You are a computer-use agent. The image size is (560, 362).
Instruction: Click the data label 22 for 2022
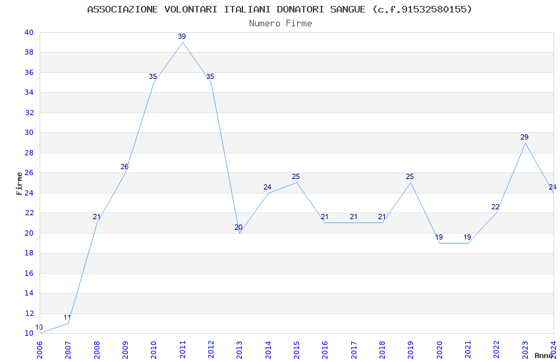coord(495,207)
